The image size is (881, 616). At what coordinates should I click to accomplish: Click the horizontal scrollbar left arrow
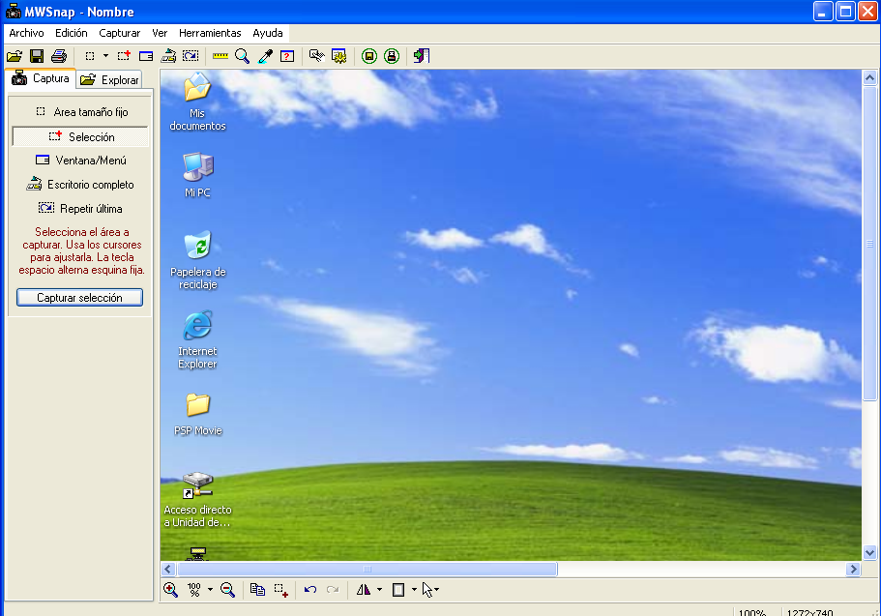tap(168, 569)
